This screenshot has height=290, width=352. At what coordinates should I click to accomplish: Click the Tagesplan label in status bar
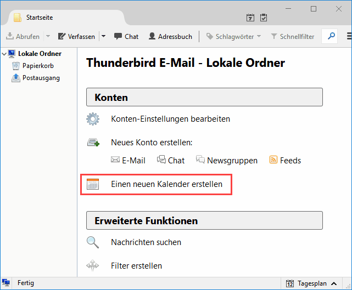[x=312, y=283]
